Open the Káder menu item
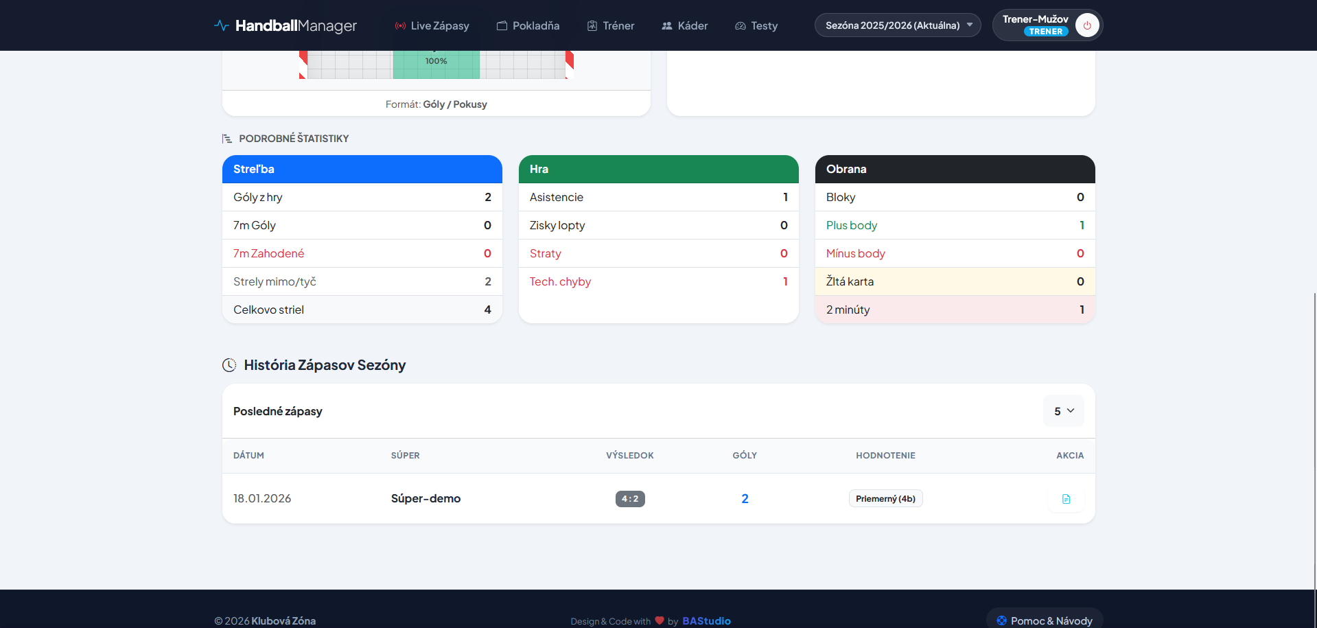The width and height of the screenshot is (1317, 628). (684, 26)
